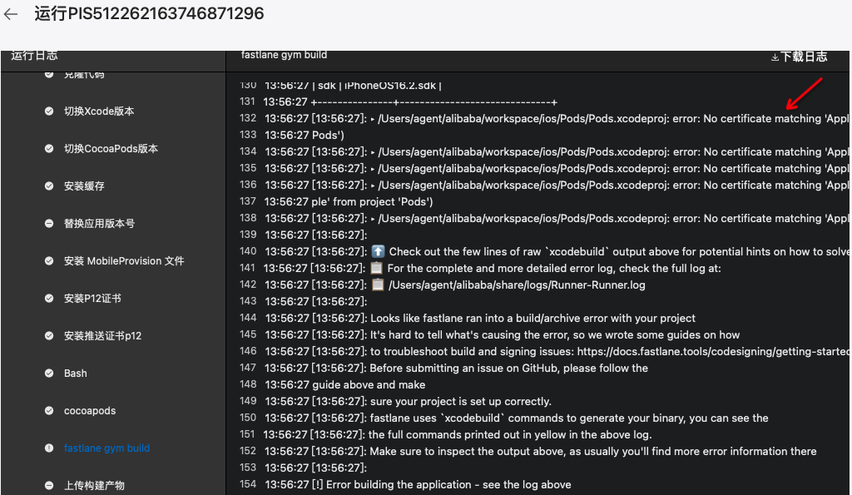This screenshot has width=852, height=495.
Task: Click the back arrow in the header
Action: click(11, 14)
